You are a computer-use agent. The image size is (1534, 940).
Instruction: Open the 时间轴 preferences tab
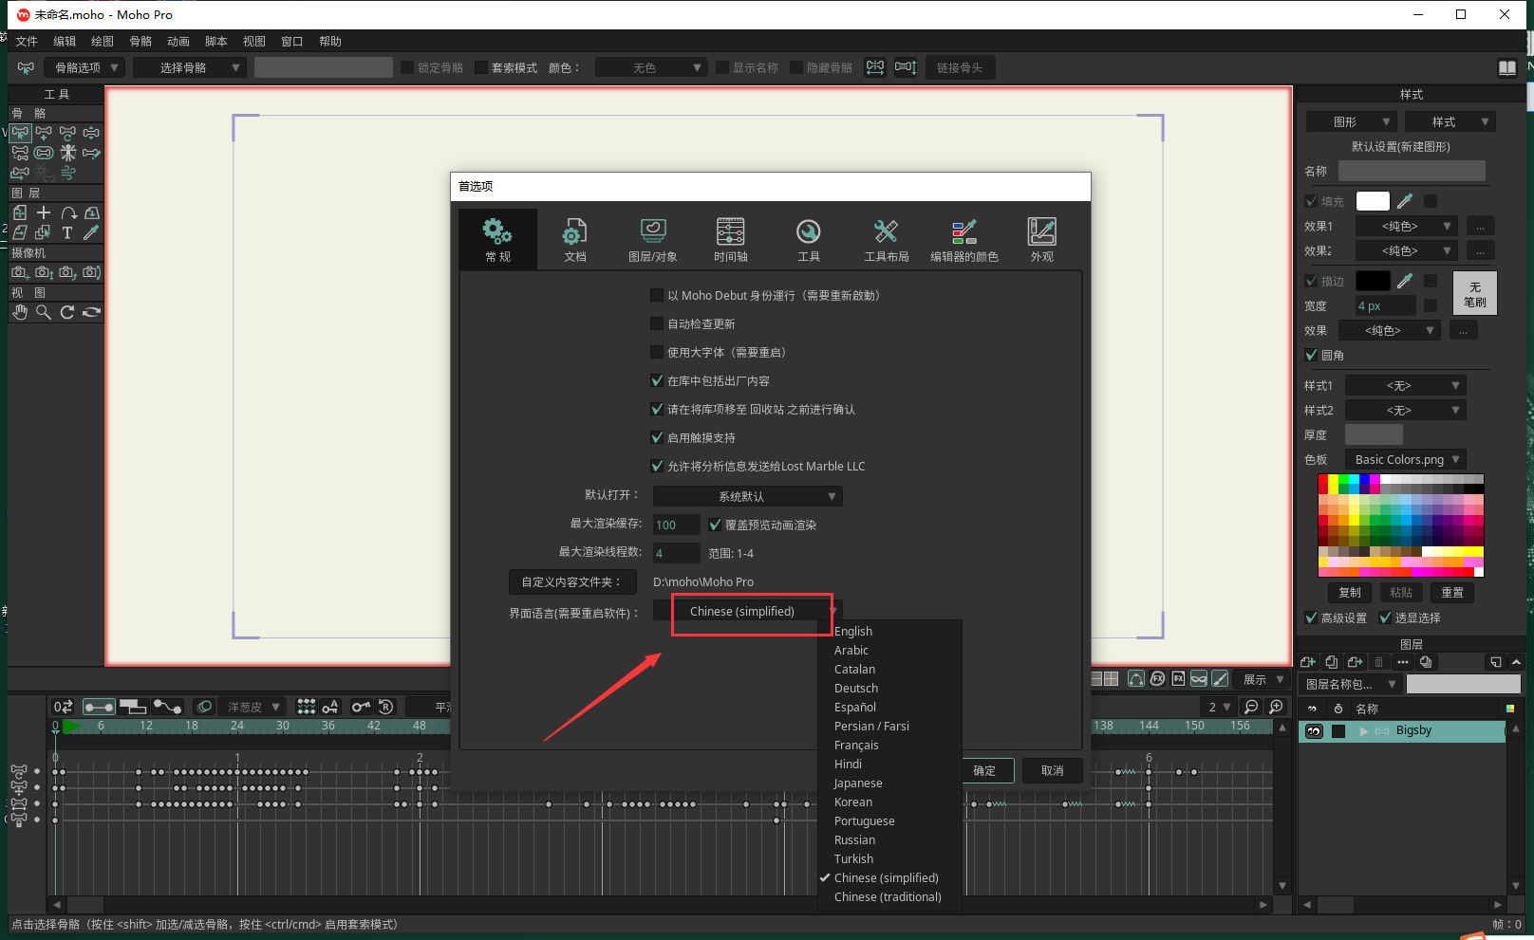[x=731, y=239]
